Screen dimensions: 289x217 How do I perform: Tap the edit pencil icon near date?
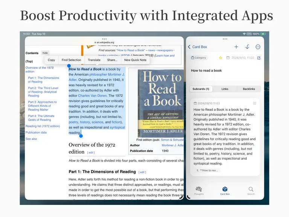259,58
